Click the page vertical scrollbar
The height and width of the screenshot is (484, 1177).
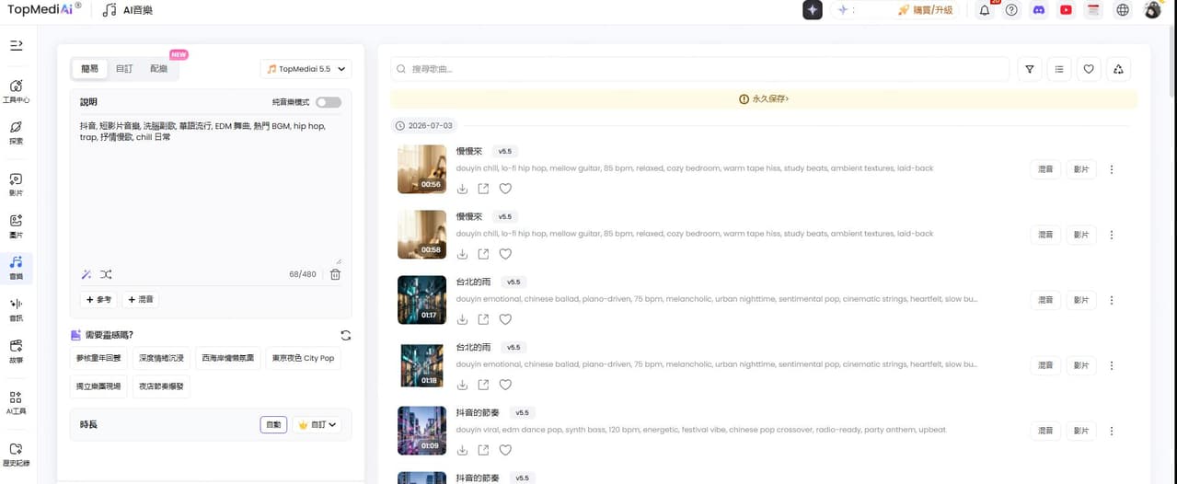tap(1171, 61)
